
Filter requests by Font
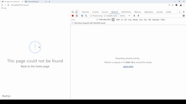(x=141, y=20)
